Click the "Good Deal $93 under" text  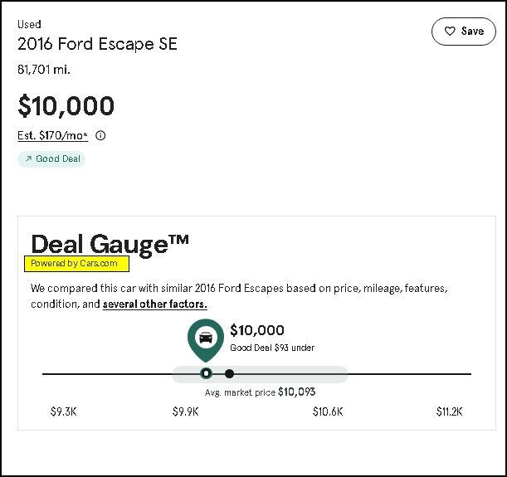[x=272, y=348]
